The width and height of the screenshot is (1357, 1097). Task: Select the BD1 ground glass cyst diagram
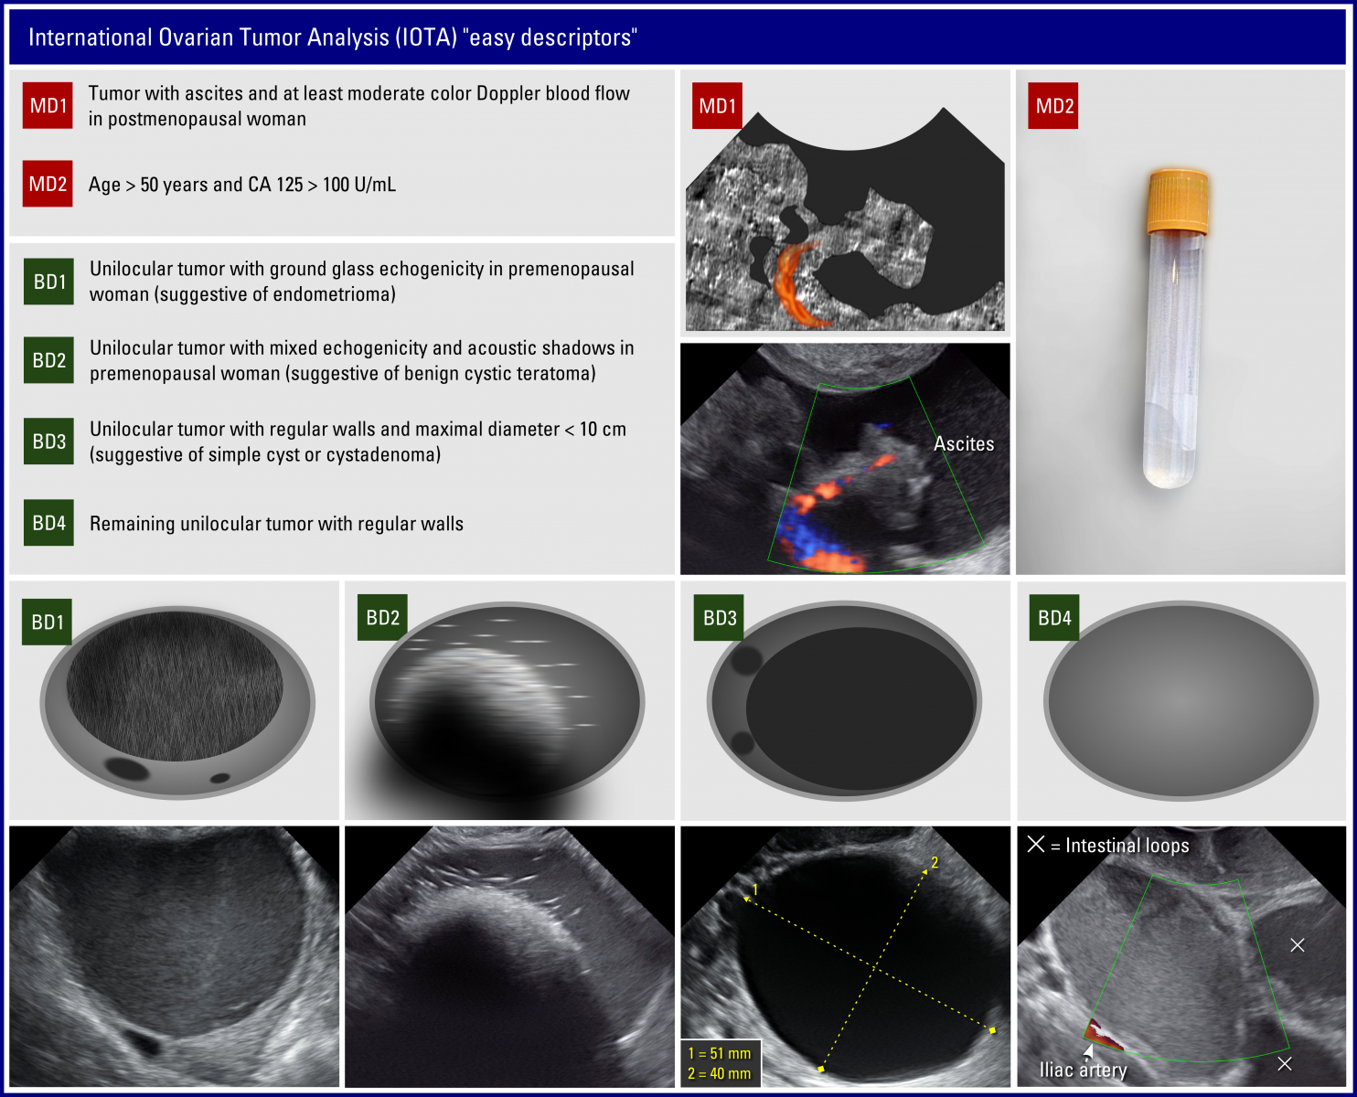[177, 702]
